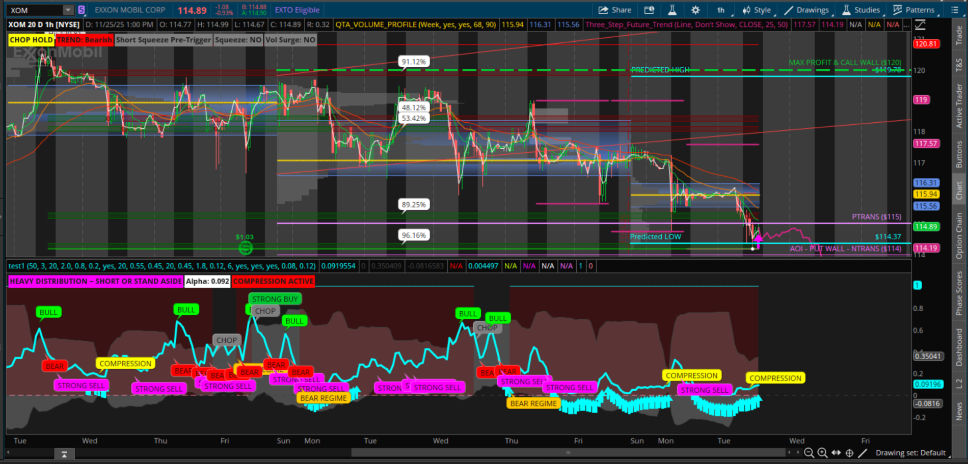
Task: Toggle the Active Trader side panel
Action: 959,106
